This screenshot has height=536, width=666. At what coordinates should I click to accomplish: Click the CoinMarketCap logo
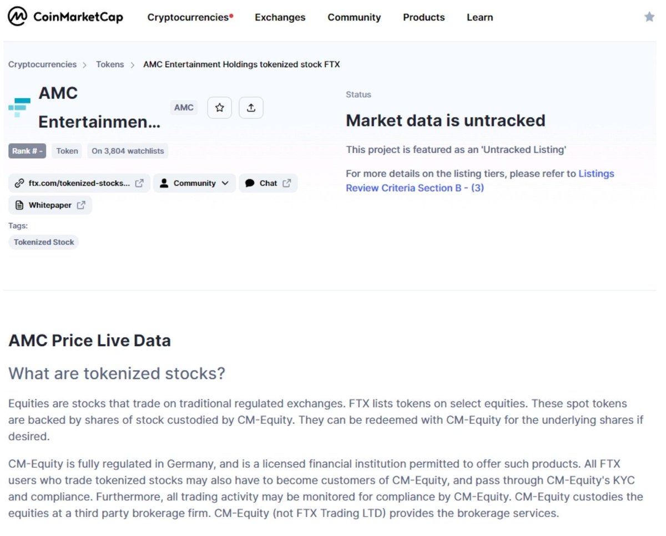click(65, 17)
